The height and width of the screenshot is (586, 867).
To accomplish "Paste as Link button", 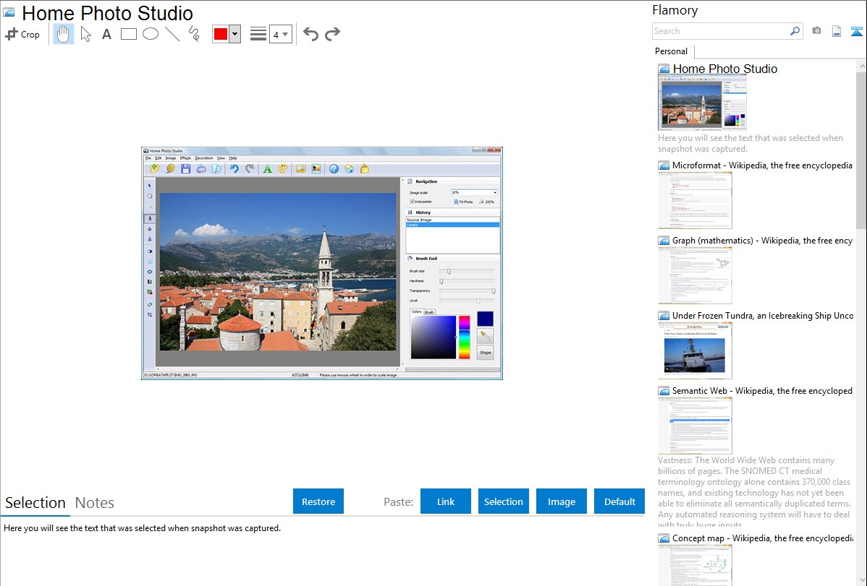I will pos(446,501).
